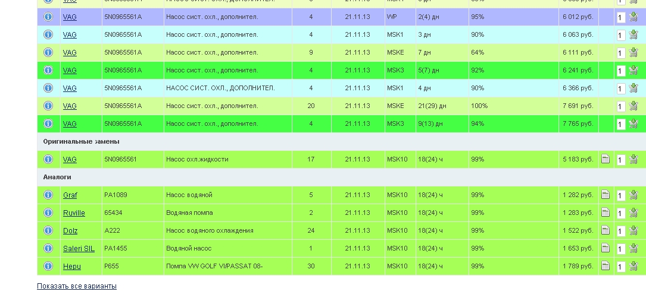Open the Ruville brand link
The height and width of the screenshot is (301, 646).
coord(74,213)
